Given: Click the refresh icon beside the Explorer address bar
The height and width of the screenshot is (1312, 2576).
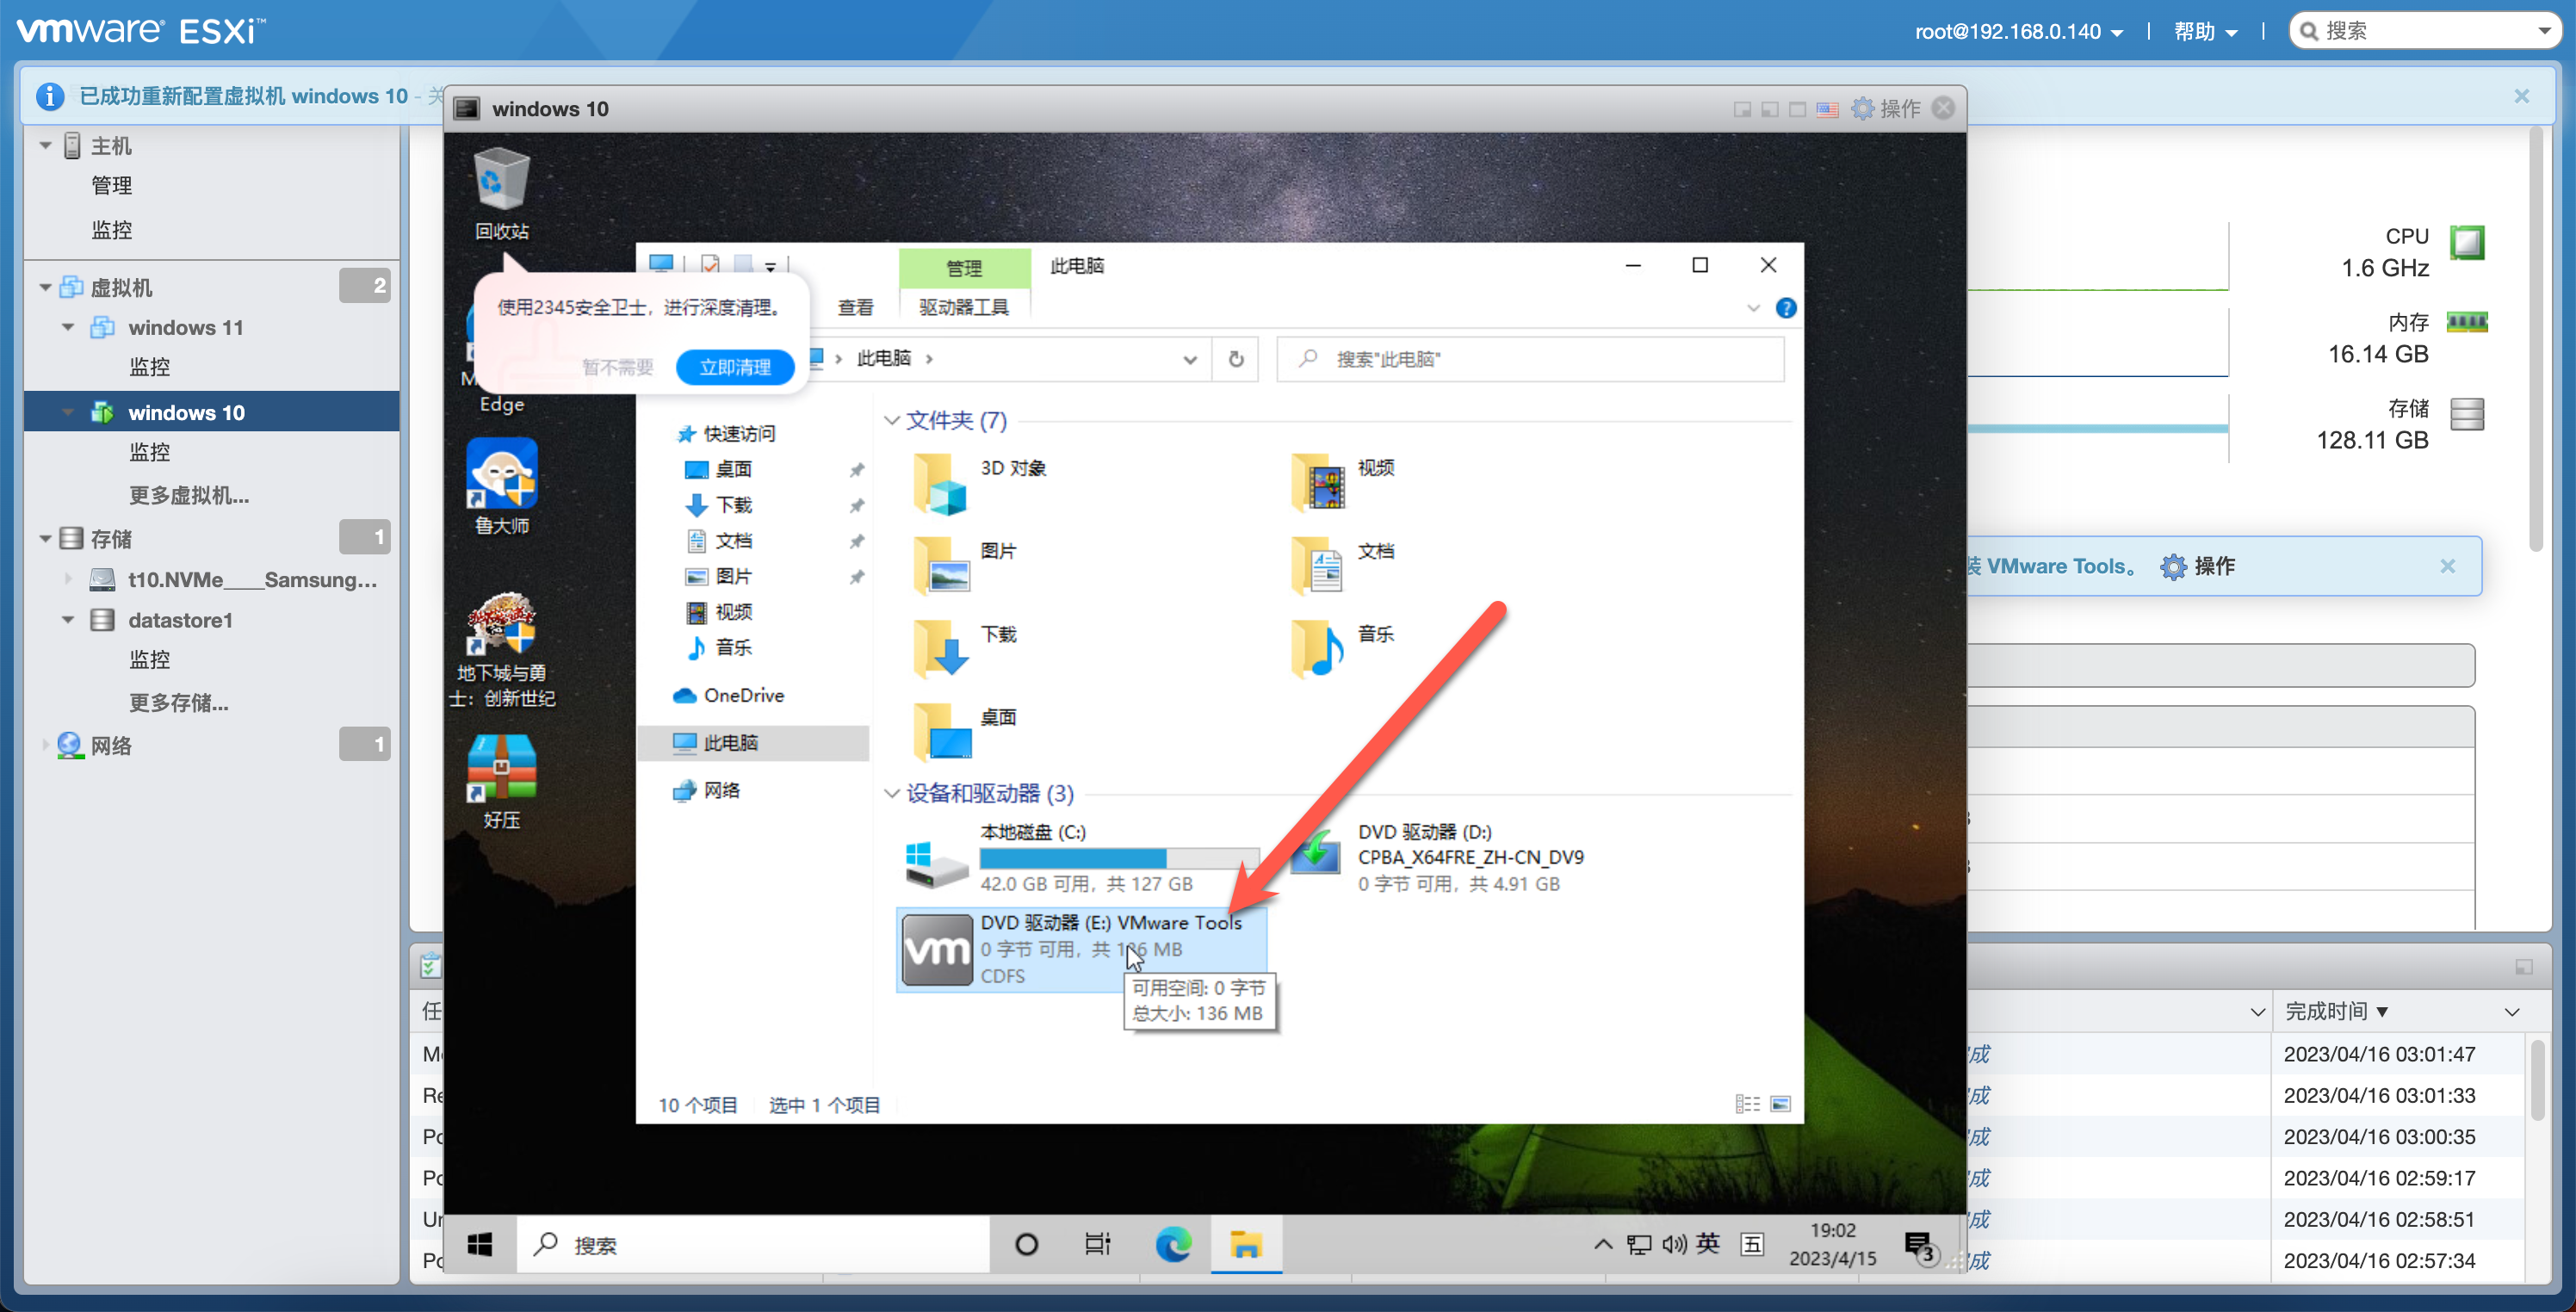Looking at the screenshot, I should (1236, 359).
